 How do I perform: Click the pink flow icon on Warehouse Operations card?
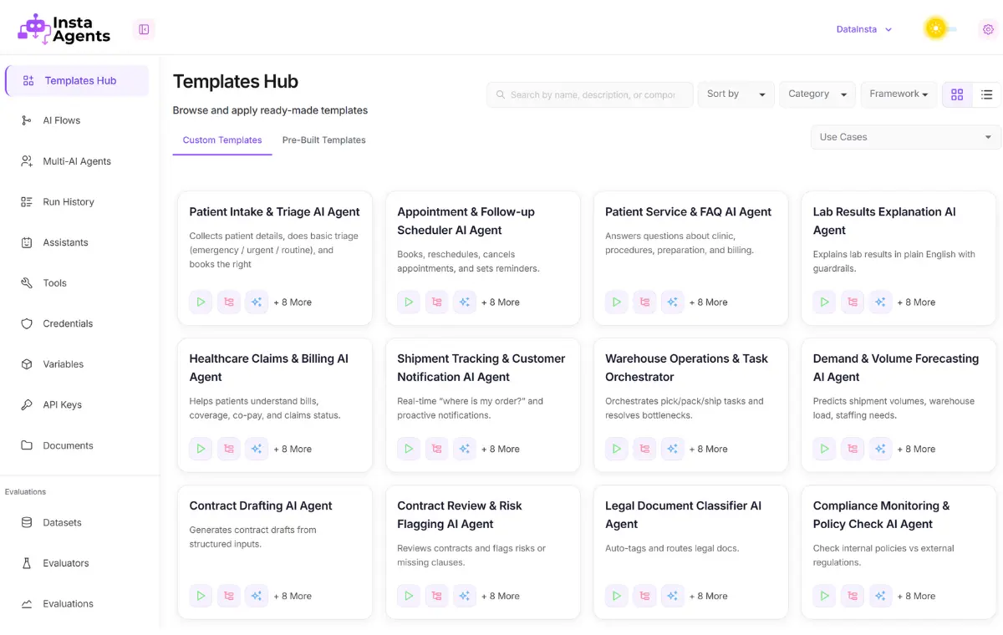click(x=644, y=450)
